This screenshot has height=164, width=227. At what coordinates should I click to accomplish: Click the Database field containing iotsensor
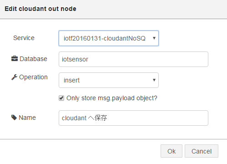(x=133, y=59)
